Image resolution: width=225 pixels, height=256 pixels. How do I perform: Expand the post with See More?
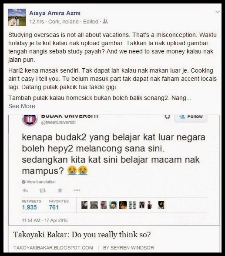point(22,106)
